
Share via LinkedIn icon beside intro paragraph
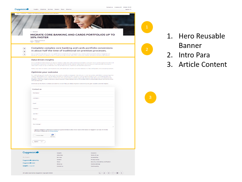[x=24, y=48]
